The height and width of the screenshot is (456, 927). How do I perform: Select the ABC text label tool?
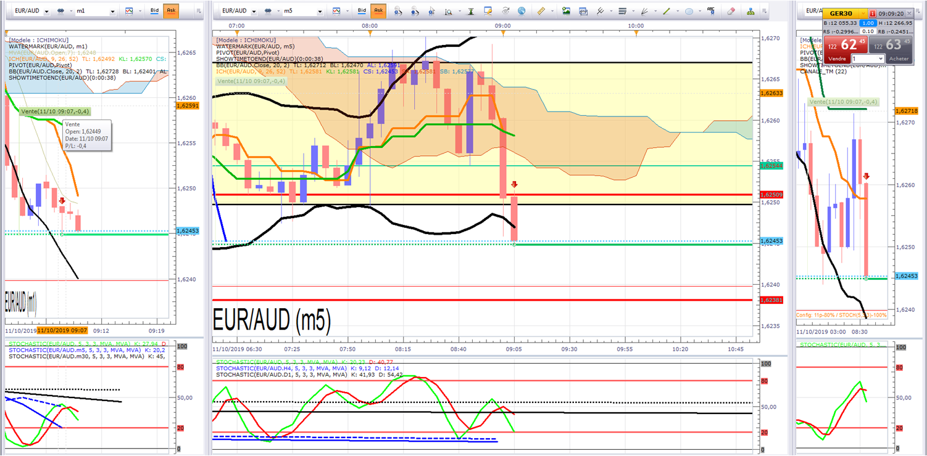click(x=711, y=10)
